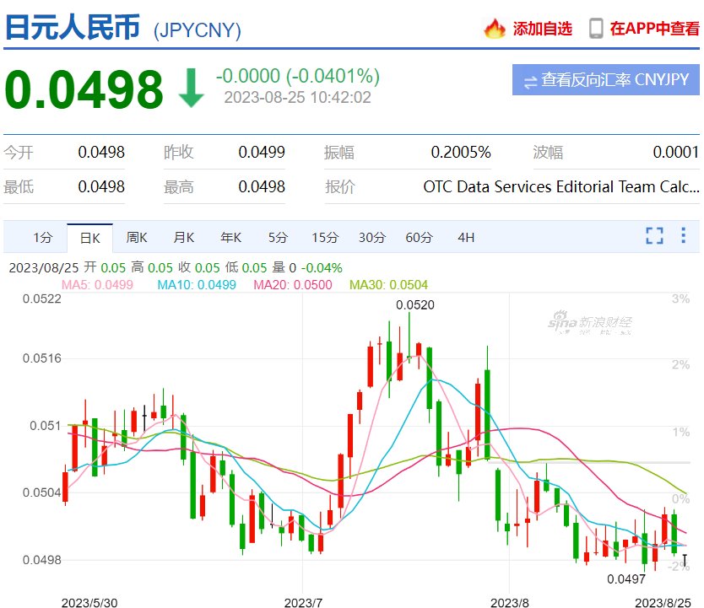704x608 pixels.
Task: Click 查看反向汇率 CNYJPY button
Action: pyautogui.click(x=606, y=80)
